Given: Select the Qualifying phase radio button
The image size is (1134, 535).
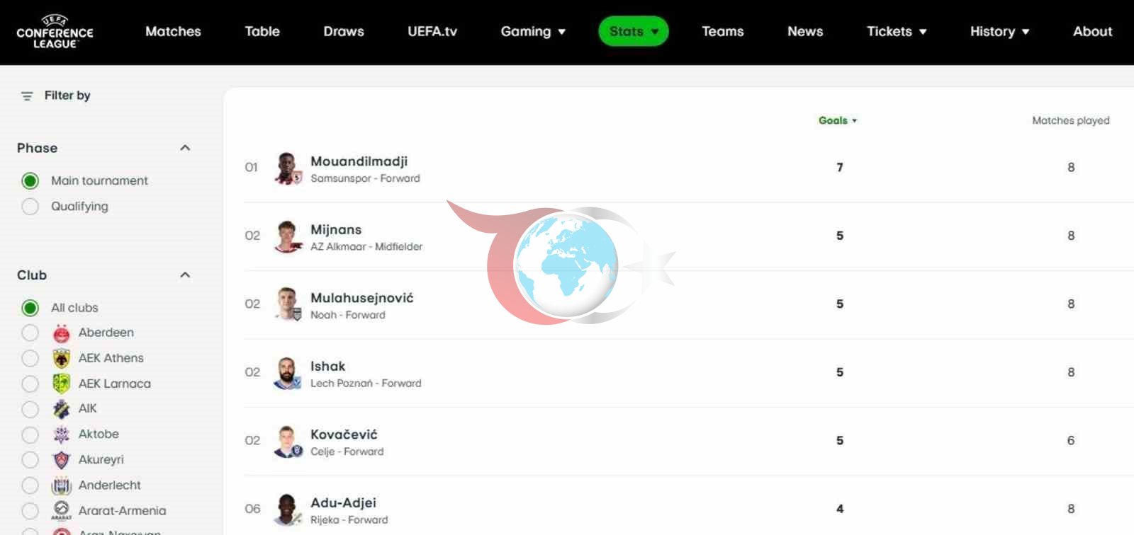Looking at the screenshot, I should point(30,207).
